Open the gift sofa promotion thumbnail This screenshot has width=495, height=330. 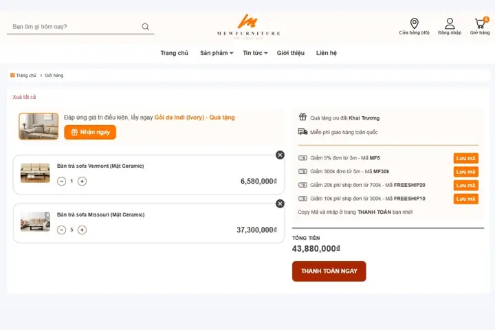(x=38, y=126)
